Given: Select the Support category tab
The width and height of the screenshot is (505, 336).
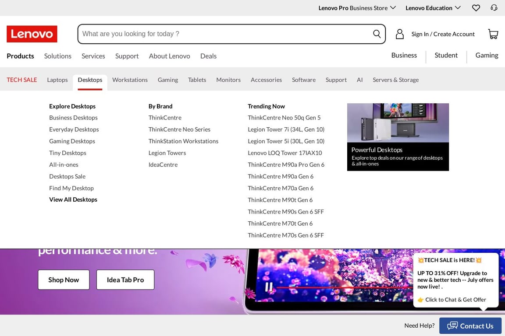Looking at the screenshot, I should point(336,80).
